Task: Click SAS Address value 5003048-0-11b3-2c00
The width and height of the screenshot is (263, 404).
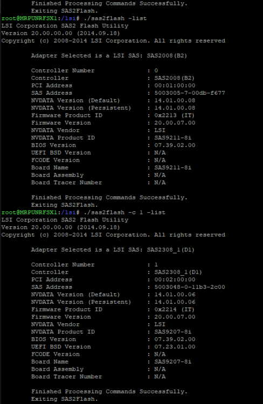Action: click(190, 287)
